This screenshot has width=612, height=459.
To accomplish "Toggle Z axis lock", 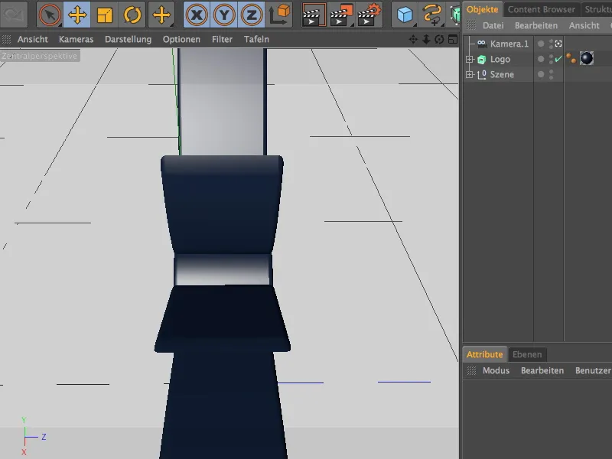I will tap(252, 15).
